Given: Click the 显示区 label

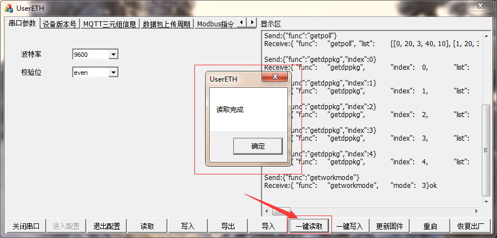Looking at the screenshot, I should [x=270, y=24].
